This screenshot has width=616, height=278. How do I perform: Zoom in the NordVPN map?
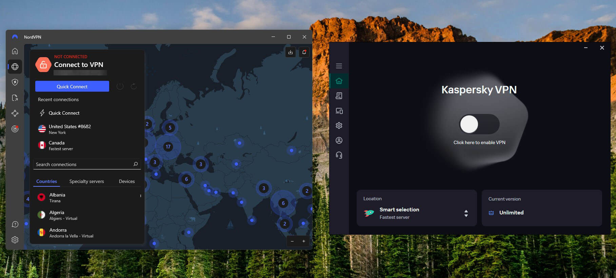pos(304,241)
